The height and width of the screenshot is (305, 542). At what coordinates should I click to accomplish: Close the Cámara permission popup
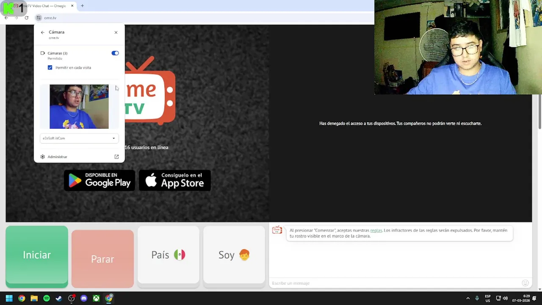coord(116,32)
